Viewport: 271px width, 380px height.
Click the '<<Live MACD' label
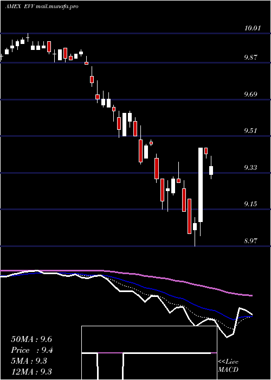point(228,365)
